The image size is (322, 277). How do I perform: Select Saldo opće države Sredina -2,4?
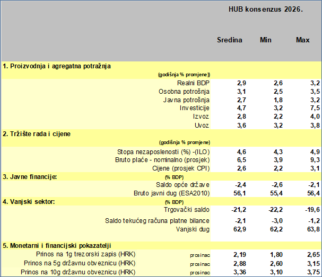coord(240,185)
